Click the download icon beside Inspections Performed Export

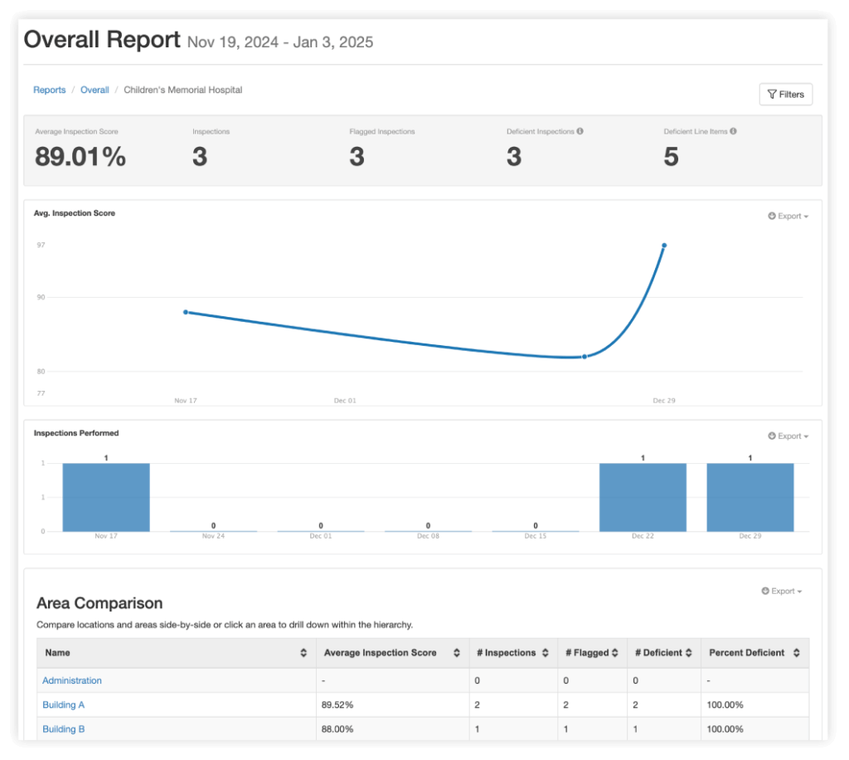pos(771,436)
